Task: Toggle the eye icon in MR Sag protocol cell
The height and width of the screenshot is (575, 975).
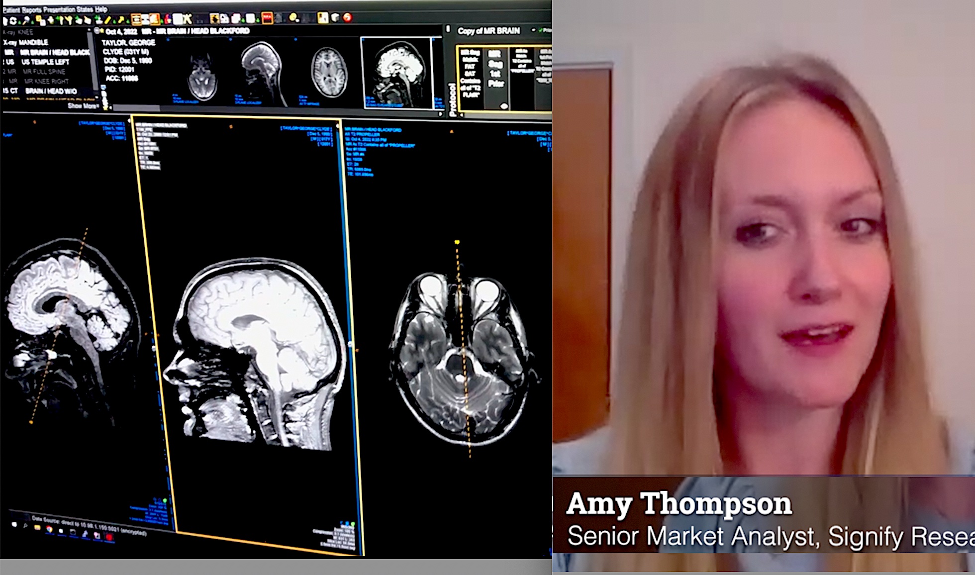Action: click(504, 105)
